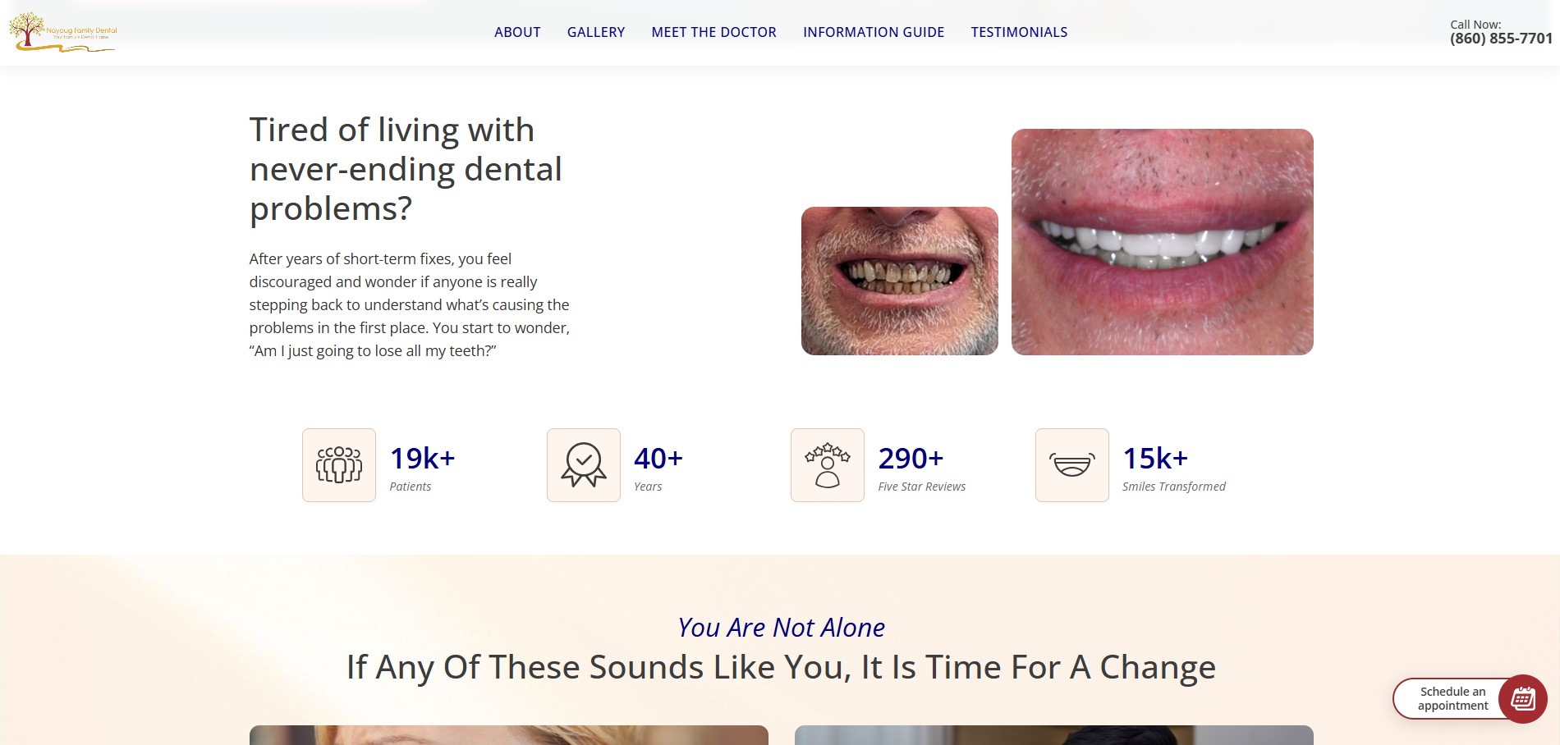Go to the TESTIMONIALS page
Image resolution: width=1560 pixels, height=745 pixels.
pyautogui.click(x=1019, y=32)
